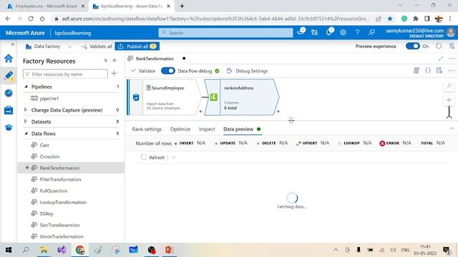
Task: Open the Cast data flow
Action: 44,145
